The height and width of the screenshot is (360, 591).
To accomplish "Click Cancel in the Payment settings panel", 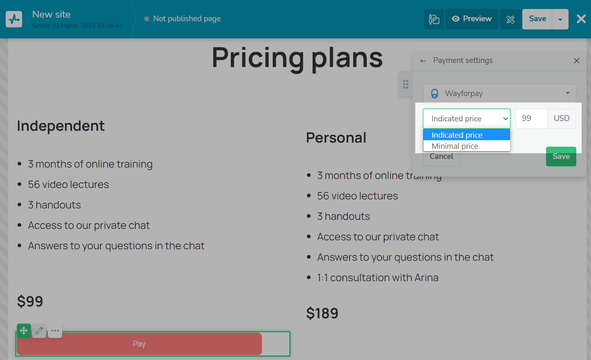I will pyautogui.click(x=441, y=157).
